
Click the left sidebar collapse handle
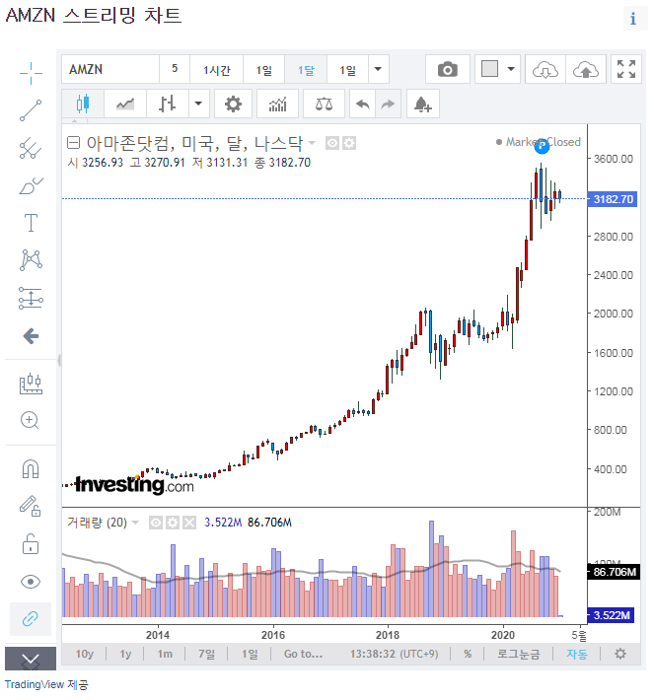click(59, 360)
